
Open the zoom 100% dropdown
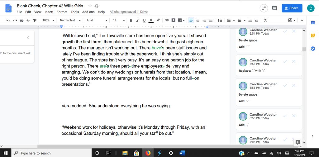[48, 20]
